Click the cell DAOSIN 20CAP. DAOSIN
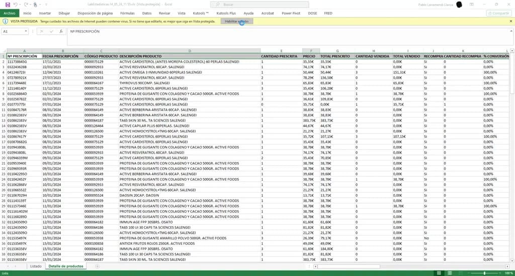The width and height of the screenshot is (515, 276). [x=190, y=196]
